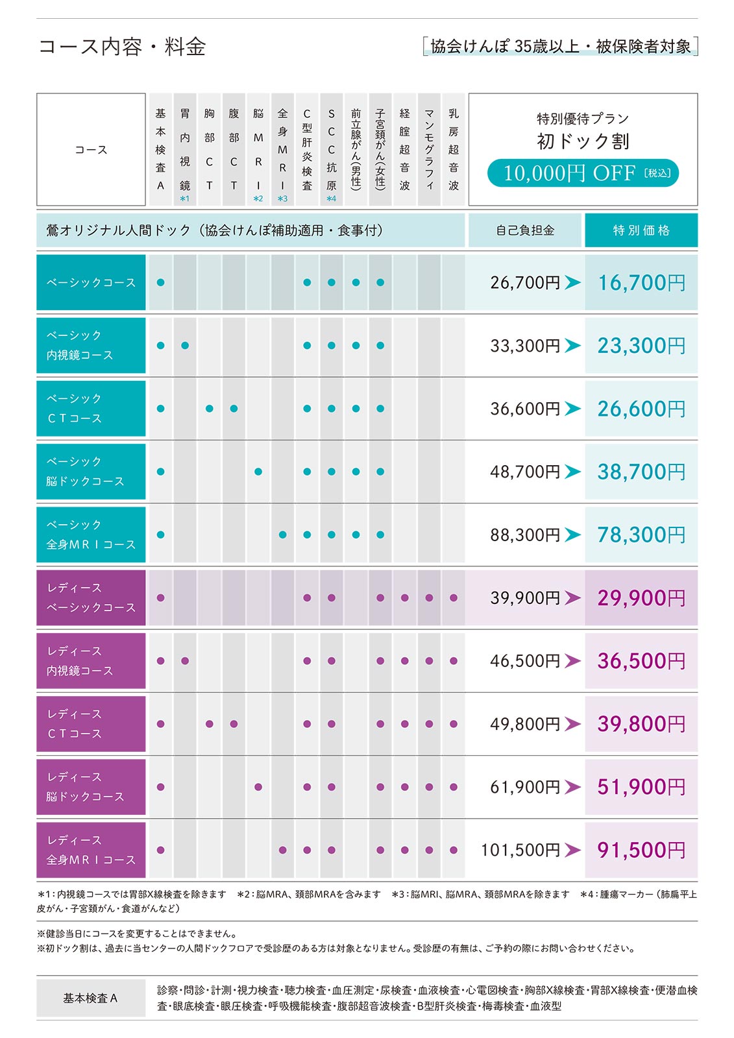
Task: Click the purple arrow beside 101,500円
Action: pyautogui.click(x=572, y=850)
